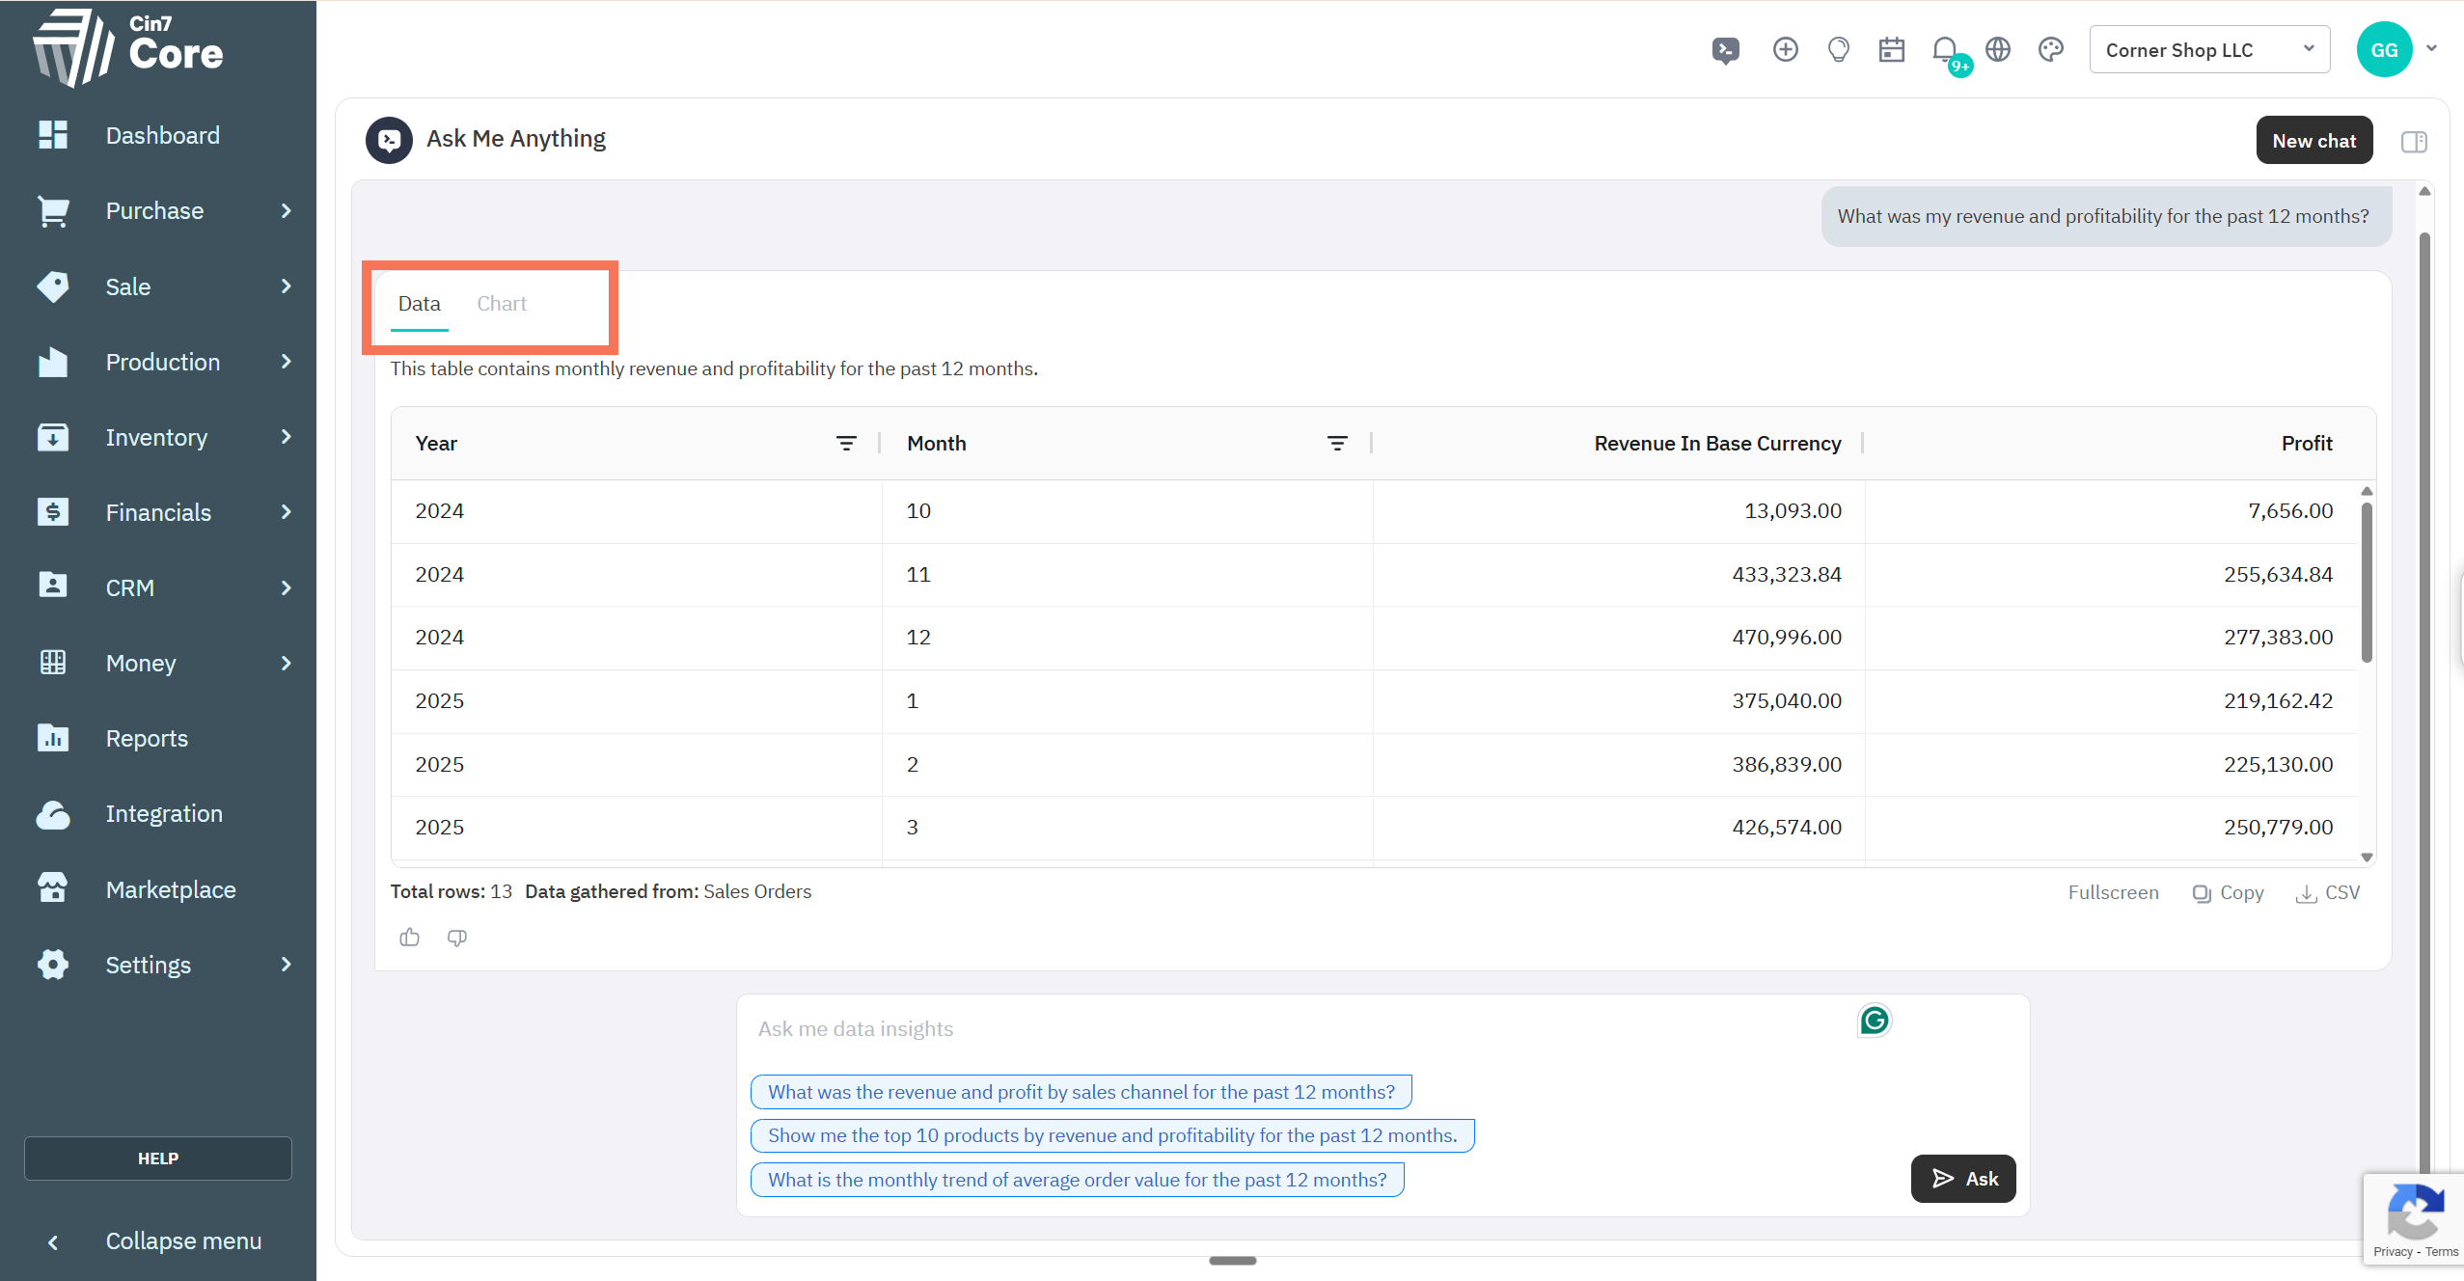Toggle the side panel layout icon

point(2414,142)
